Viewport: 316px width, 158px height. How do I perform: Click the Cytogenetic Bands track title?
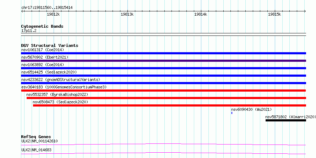(x=42, y=26)
